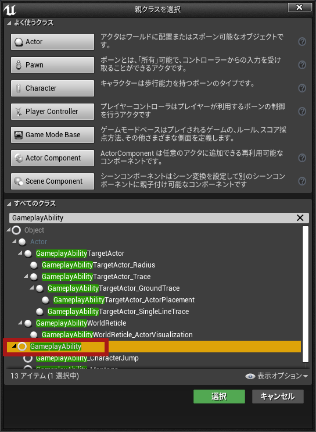The image size is (316, 432).
Task: Select the Game Mode Base class button
Action: [53, 135]
